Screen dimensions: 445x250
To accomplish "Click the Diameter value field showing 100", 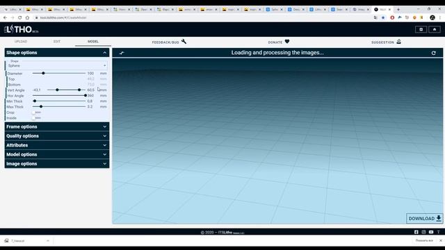I will point(91,74).
